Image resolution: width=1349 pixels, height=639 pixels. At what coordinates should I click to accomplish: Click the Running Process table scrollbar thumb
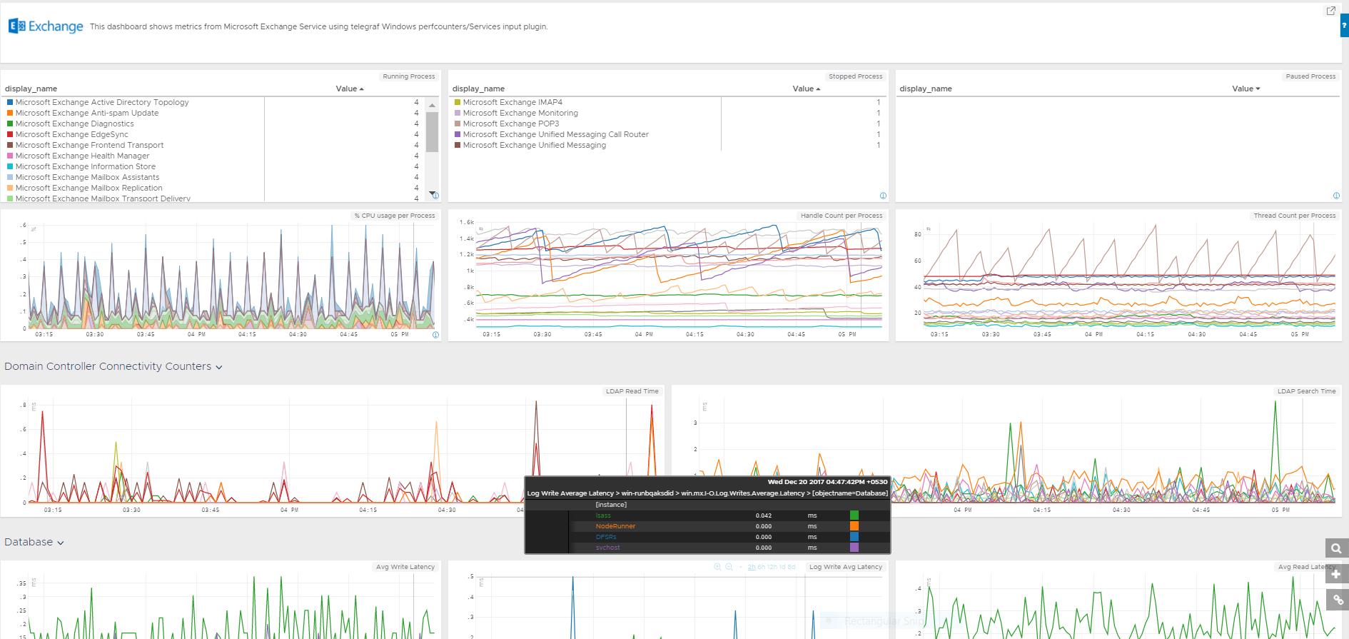(x=432, y=131)
